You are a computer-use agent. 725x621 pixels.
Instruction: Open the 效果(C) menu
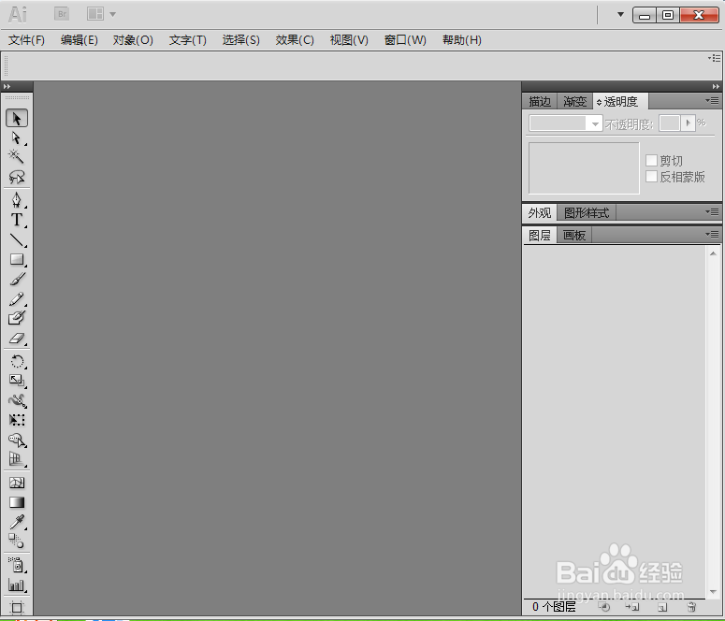pos(295,40)
